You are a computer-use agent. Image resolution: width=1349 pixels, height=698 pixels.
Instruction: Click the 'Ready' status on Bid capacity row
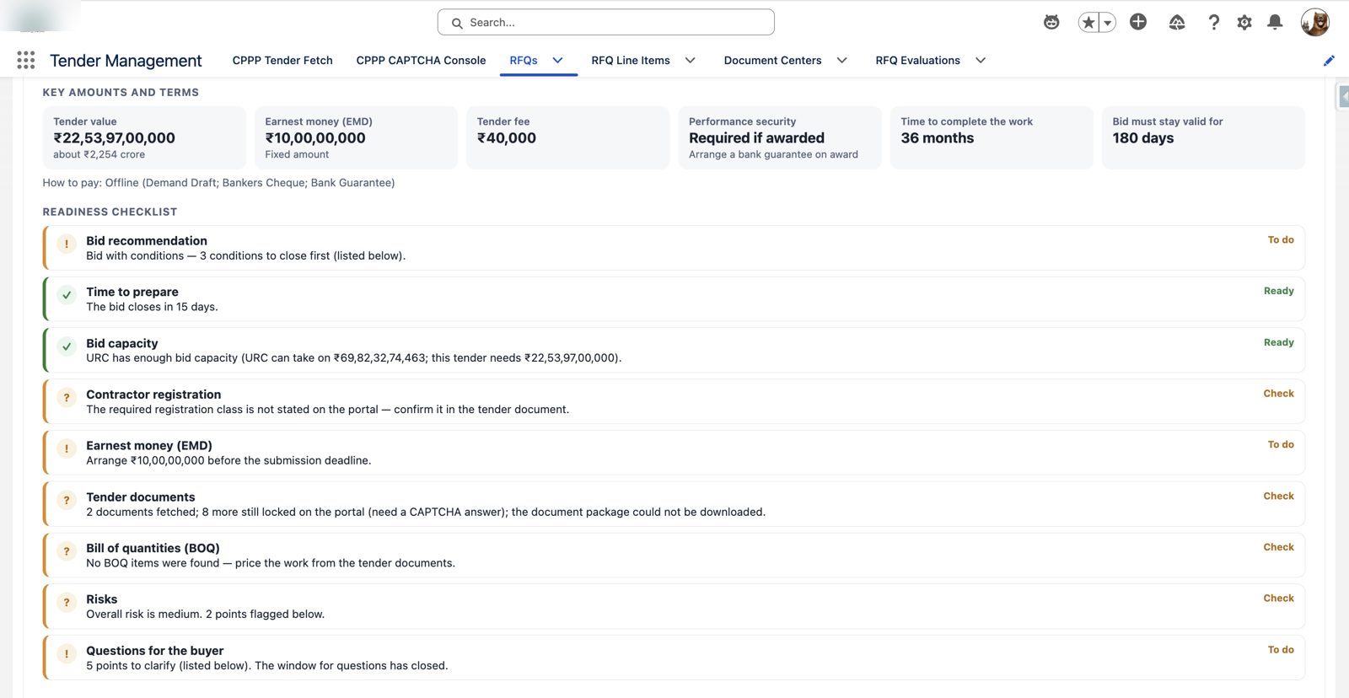tap(1278, 342)
